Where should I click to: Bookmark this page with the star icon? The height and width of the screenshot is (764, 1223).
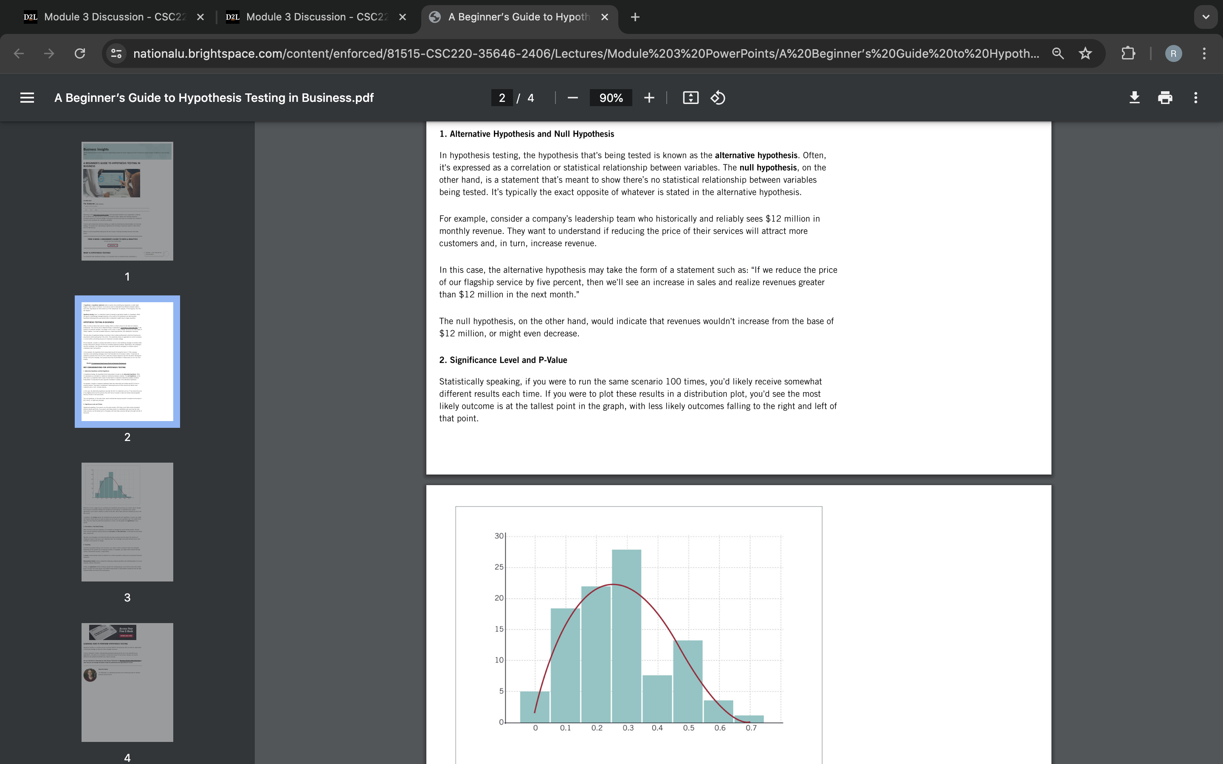pyautogui.click(x=1085, y=53)
